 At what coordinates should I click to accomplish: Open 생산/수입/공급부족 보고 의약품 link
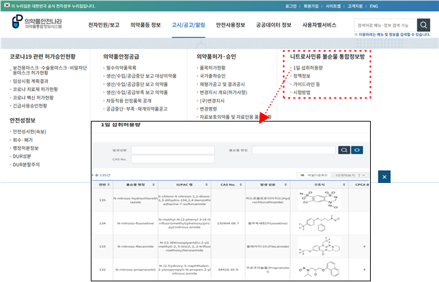coord(137,92)
